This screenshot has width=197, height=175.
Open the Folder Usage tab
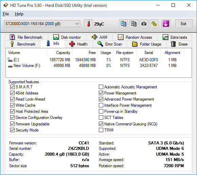[147, 44]
